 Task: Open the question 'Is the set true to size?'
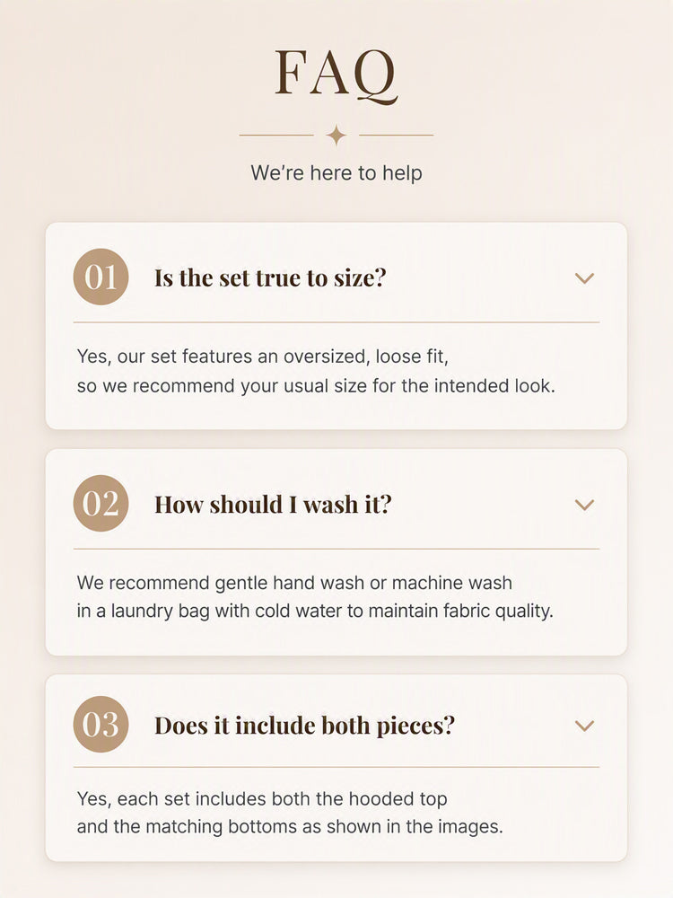pos(270,277)
